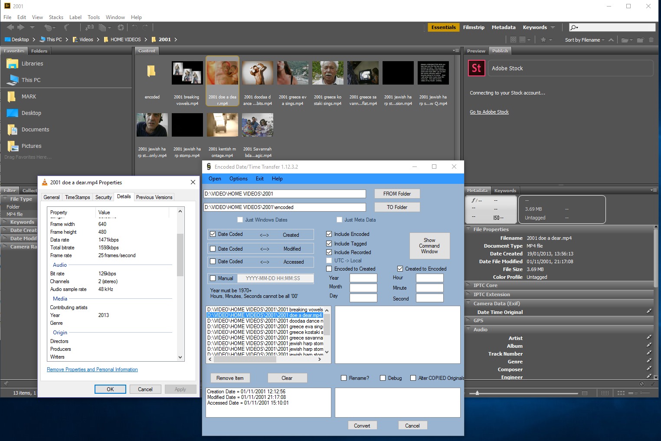Image resolution: width=661 pixels, height=441 pixels.
Task: Click the trash delete item icon
Action: (651, 40)
